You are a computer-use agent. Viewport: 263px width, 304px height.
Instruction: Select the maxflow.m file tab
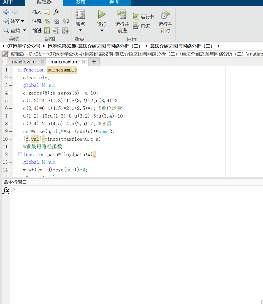tap(24, 62)
